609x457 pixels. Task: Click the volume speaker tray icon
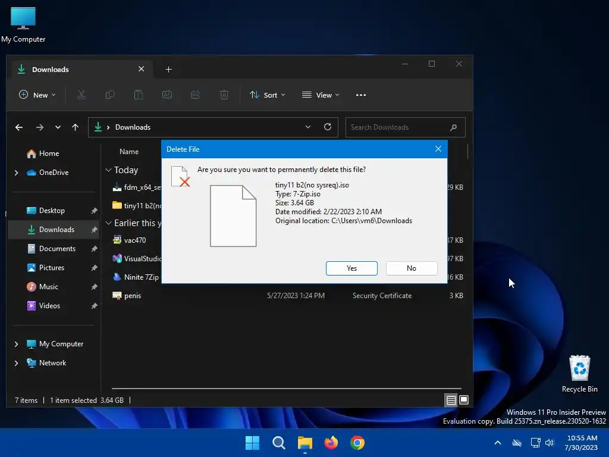click(x=550, y=443)
